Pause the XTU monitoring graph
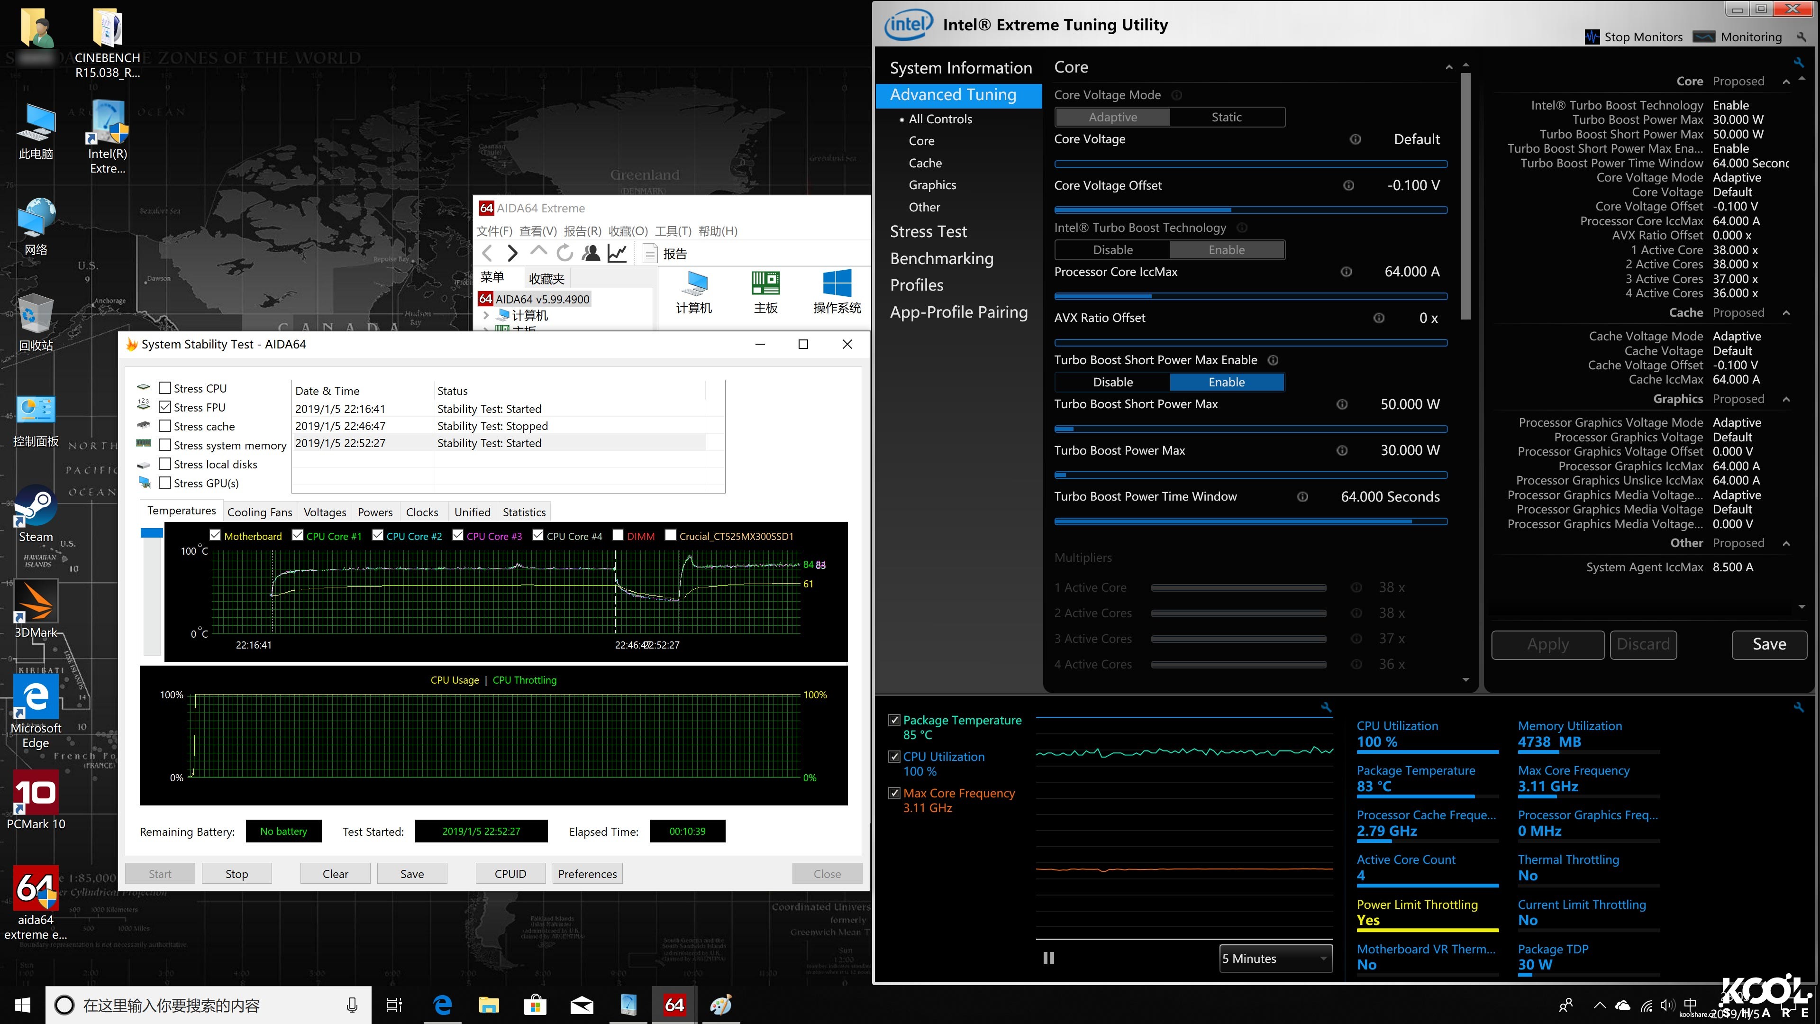Image resolution: width=1820 pixels, height=1024 pixels. (x=1048, y=958)
